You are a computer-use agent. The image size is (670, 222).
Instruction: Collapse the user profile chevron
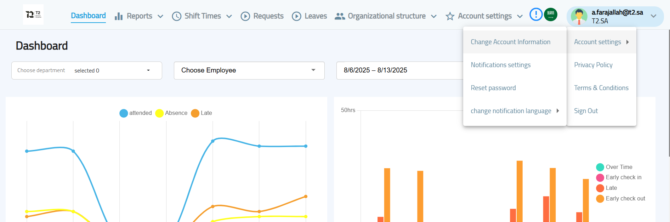[654, 16]
